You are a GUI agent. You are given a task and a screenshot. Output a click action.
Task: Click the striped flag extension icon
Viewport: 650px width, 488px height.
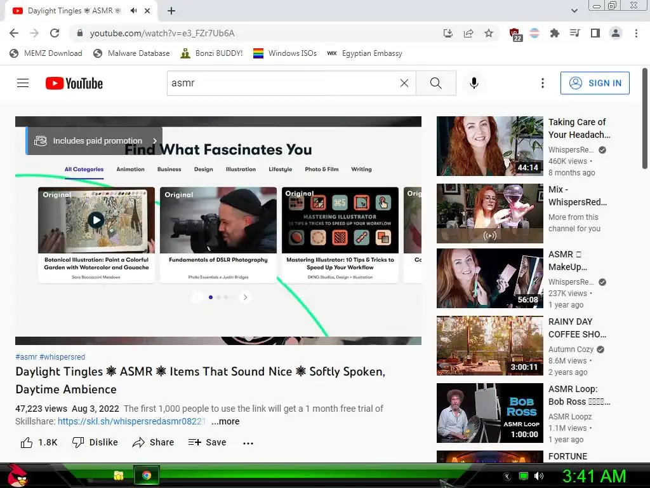point(534,33)
